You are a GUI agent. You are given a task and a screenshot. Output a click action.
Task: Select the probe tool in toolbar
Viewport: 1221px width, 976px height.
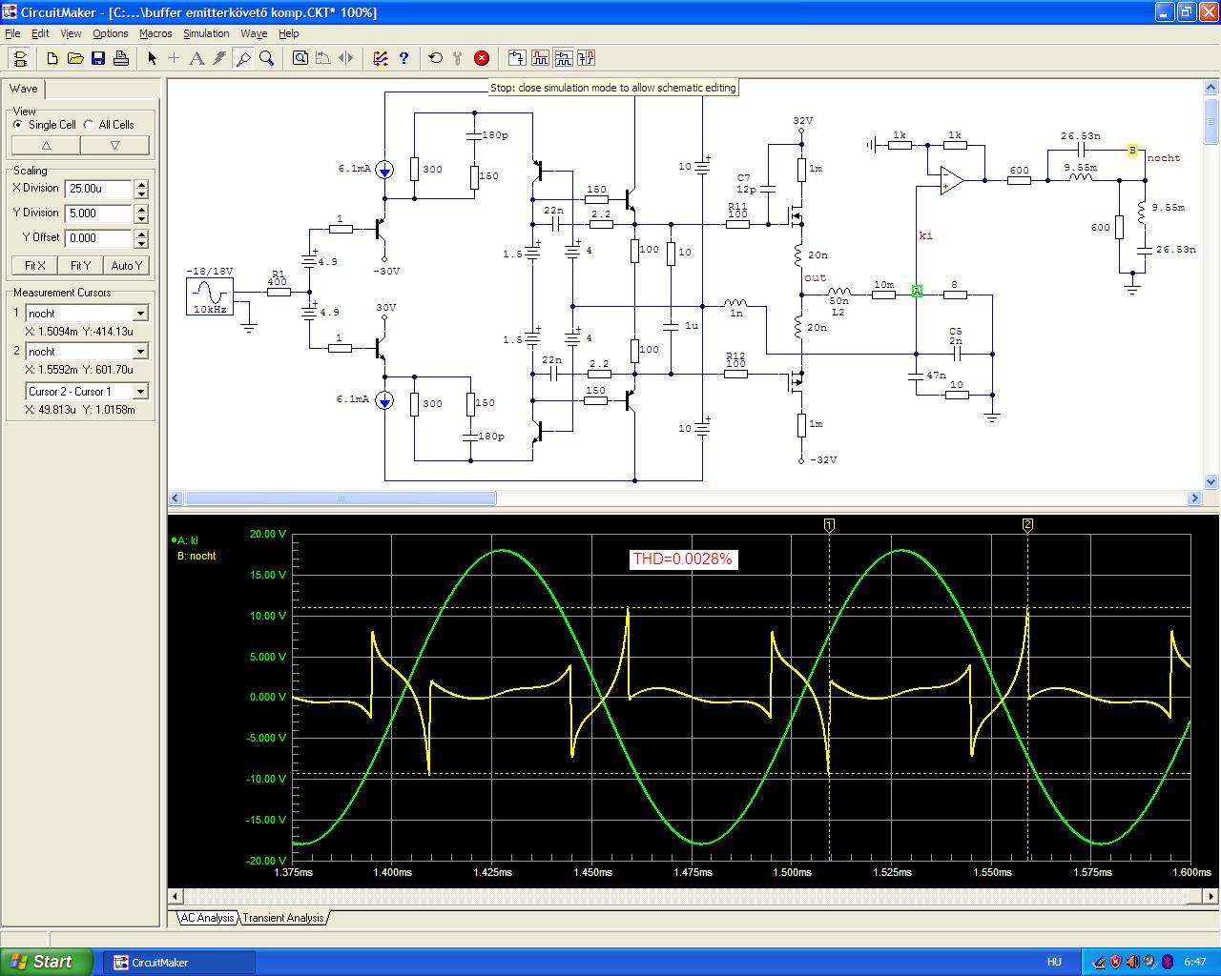[x=243, y=58]
